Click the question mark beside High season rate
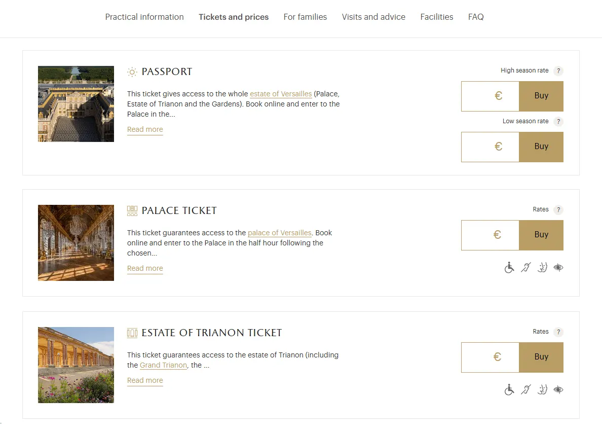The image size is (602, 432). 558,71
